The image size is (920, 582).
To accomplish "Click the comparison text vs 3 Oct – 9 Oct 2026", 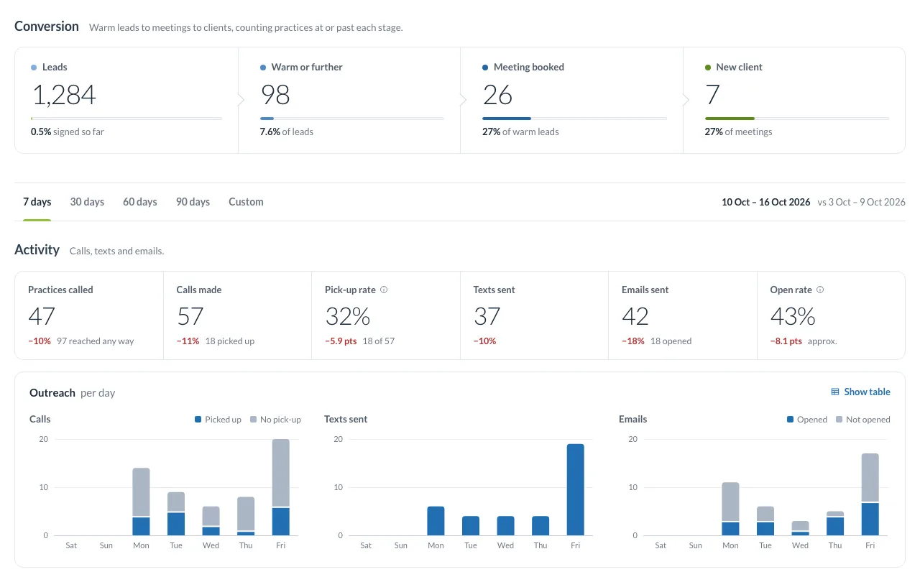I will click(x=861, y=202).
